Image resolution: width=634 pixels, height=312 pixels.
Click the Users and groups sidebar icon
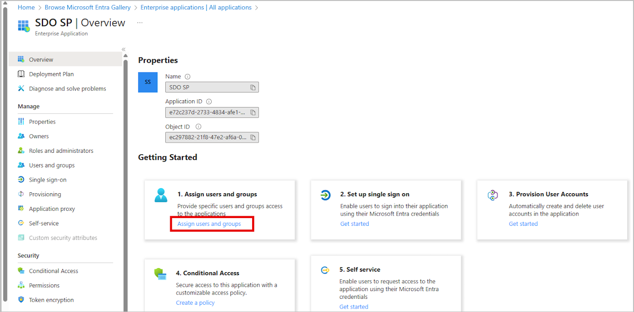click(21, 165)
